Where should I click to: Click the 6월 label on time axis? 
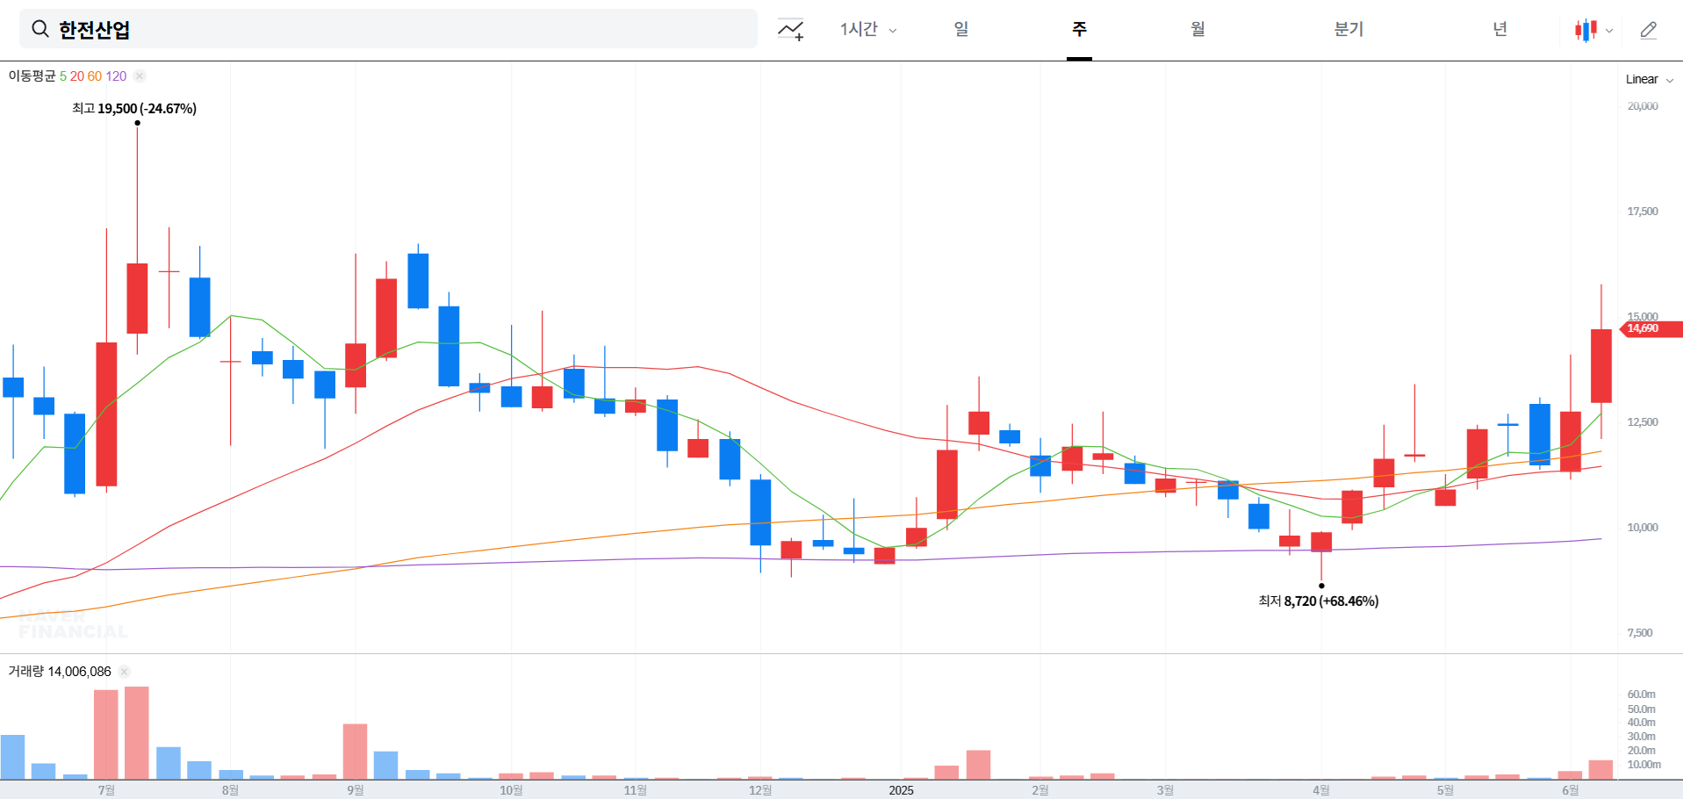1571,790
